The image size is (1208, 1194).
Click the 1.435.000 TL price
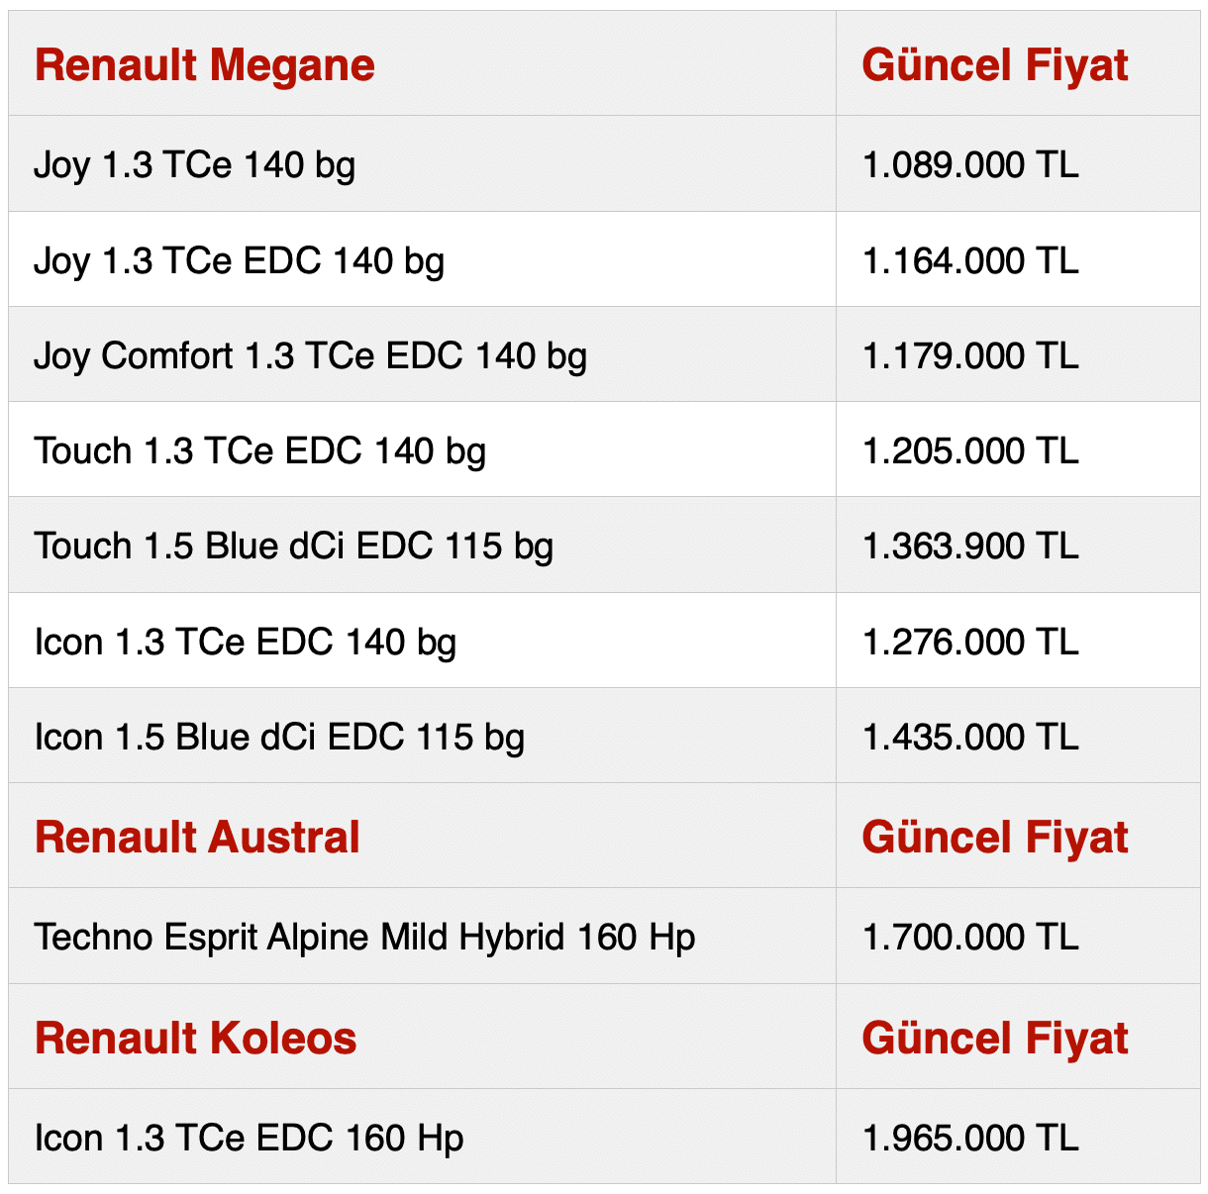tap(970, 738)
